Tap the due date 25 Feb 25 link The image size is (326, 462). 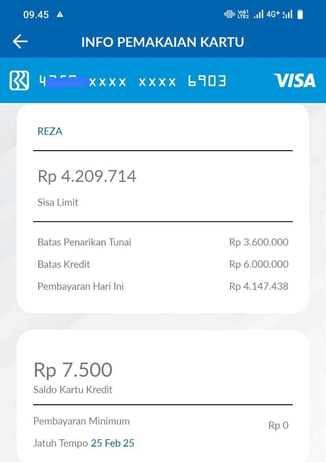113,443
